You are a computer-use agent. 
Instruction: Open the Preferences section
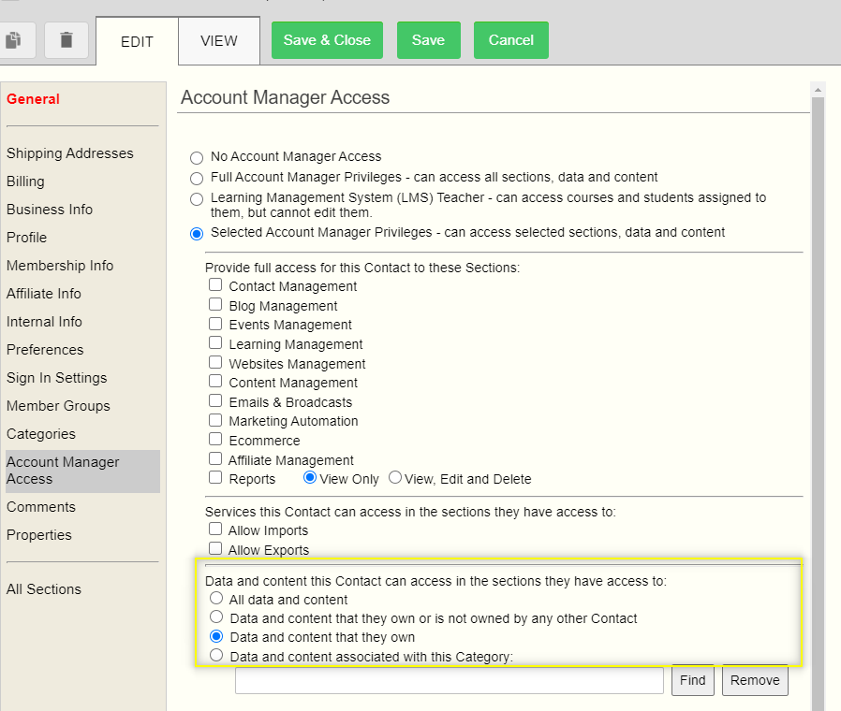pos(45,350)
